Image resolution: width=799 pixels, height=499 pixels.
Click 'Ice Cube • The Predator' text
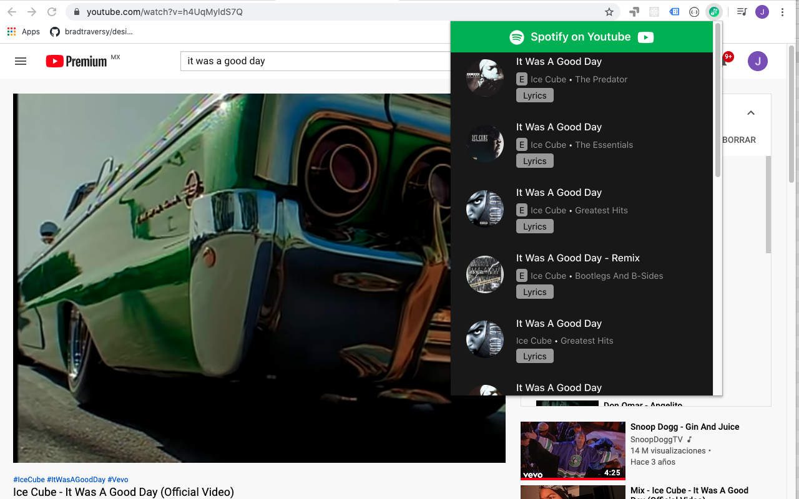click(579, 79)
